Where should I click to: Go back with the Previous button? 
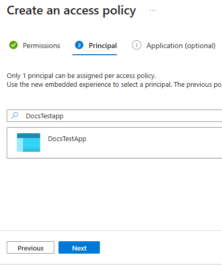click(x=31, y=247)
